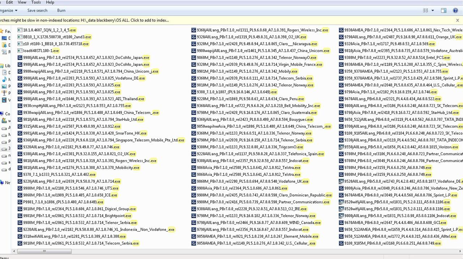Open the Tools menu
This screenshot has width=463, height=259.
pos(36,2)
